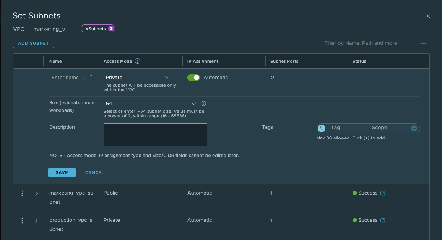Open actions menu for marketing_vpc_subnet
This screenshot has height=240, width=442.
22,193
